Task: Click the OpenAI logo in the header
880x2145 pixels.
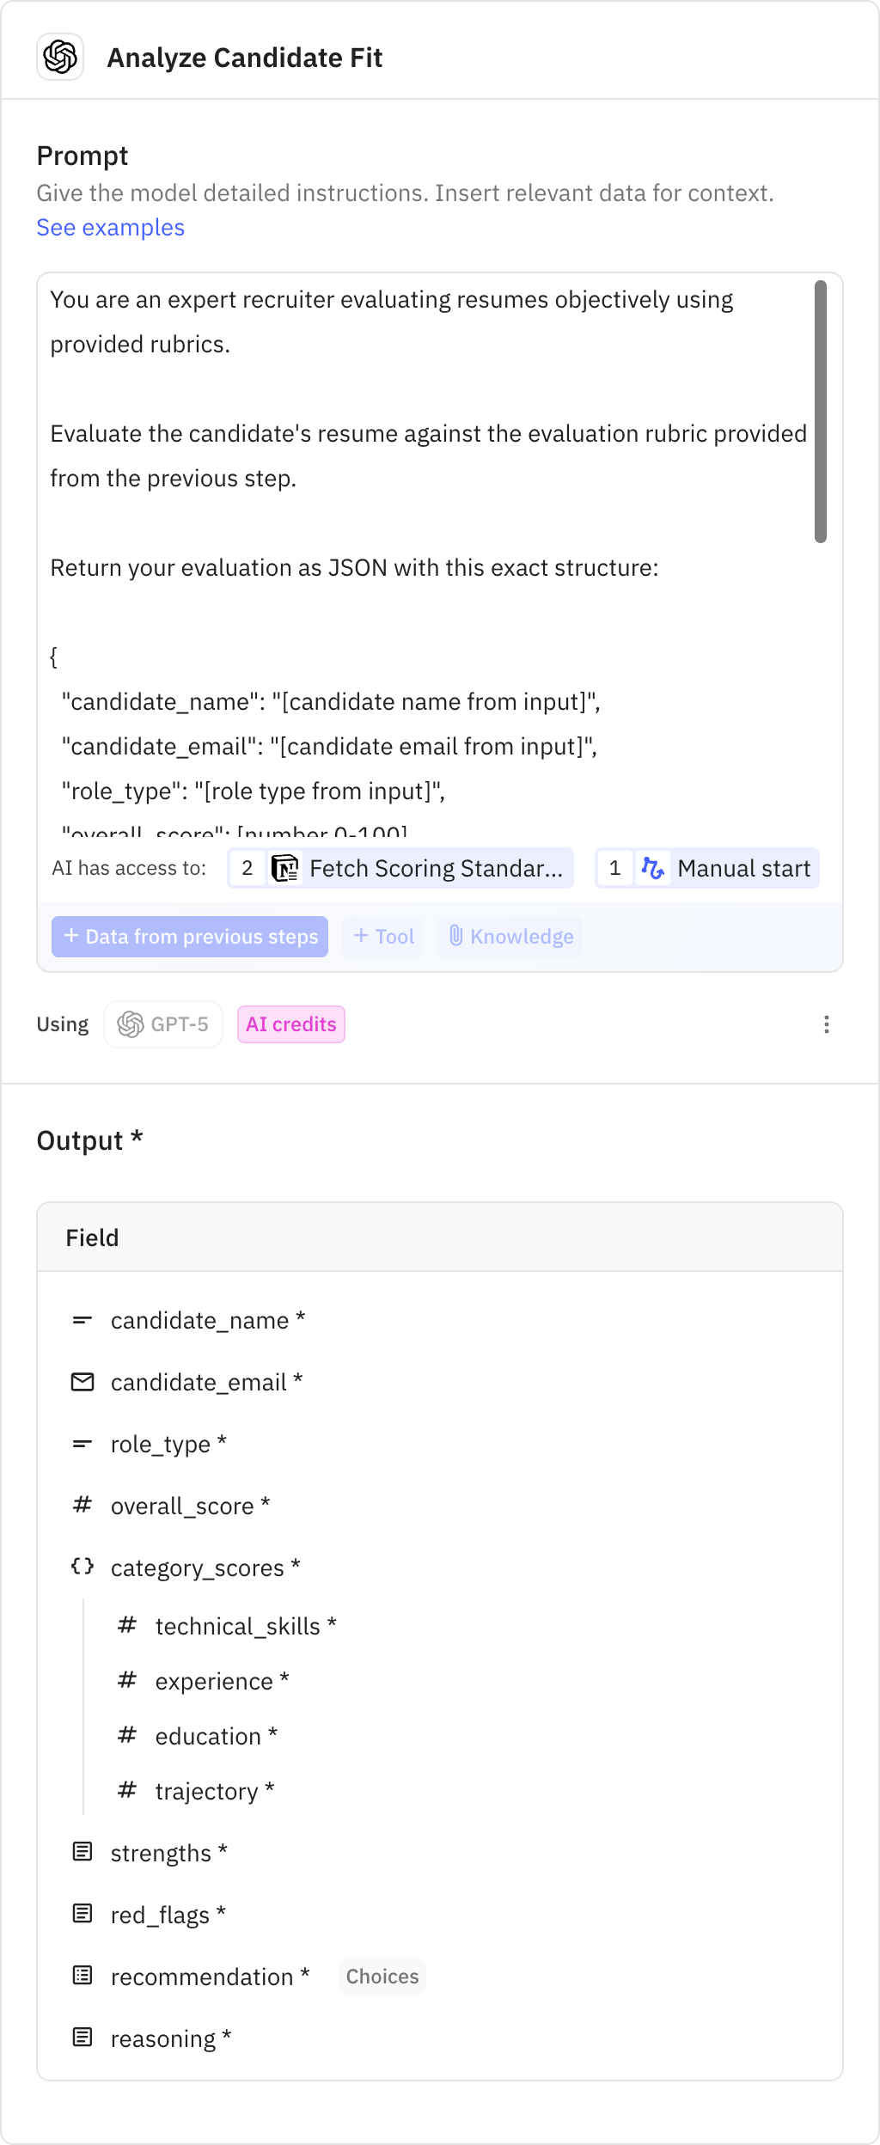Action: pos(59,58)
